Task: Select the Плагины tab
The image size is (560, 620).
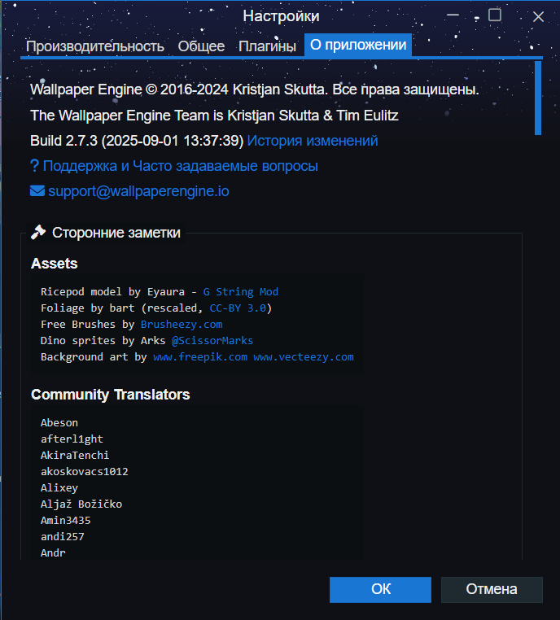Action: pos(267,46)
